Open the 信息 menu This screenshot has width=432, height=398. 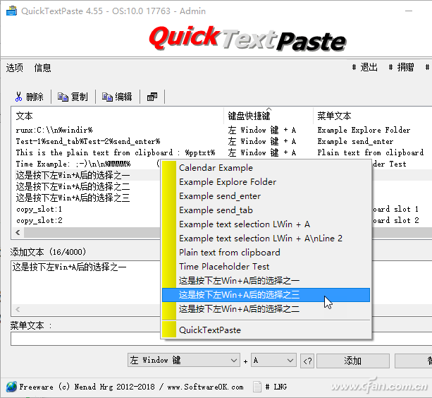click(42, 68)
